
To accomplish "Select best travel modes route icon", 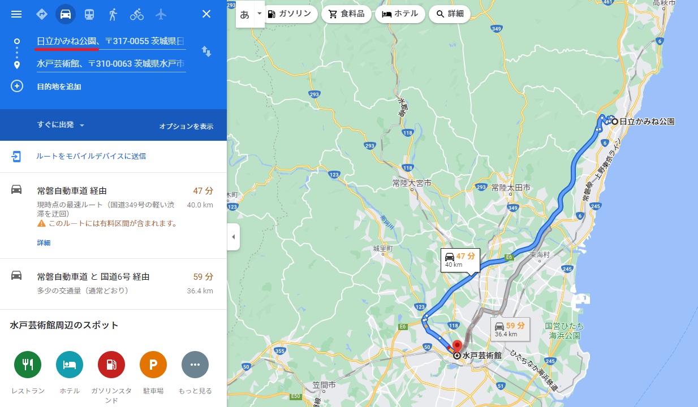I will 41,14.
